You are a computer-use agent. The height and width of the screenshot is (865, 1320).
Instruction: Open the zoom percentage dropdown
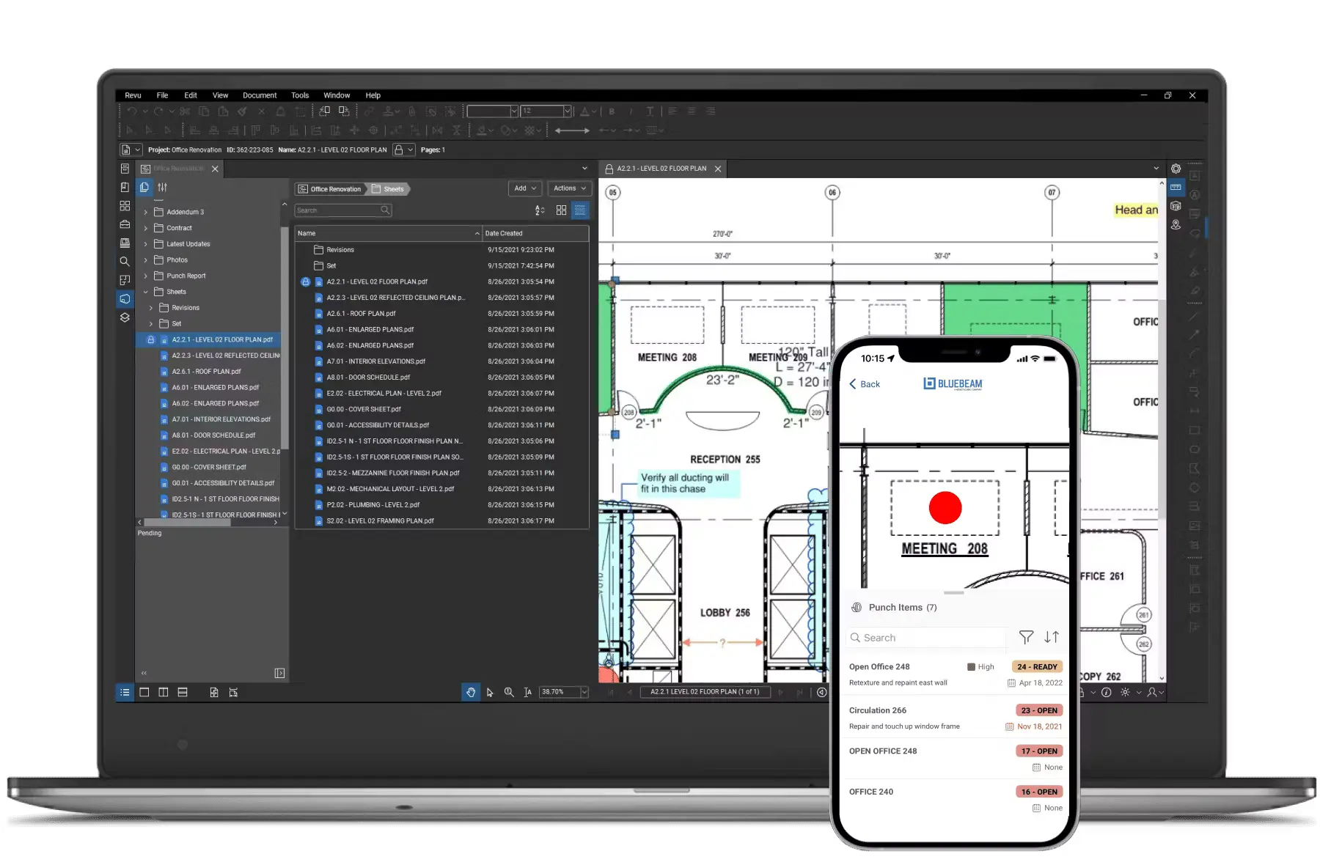pyautogui.click(x=584, y=692)
